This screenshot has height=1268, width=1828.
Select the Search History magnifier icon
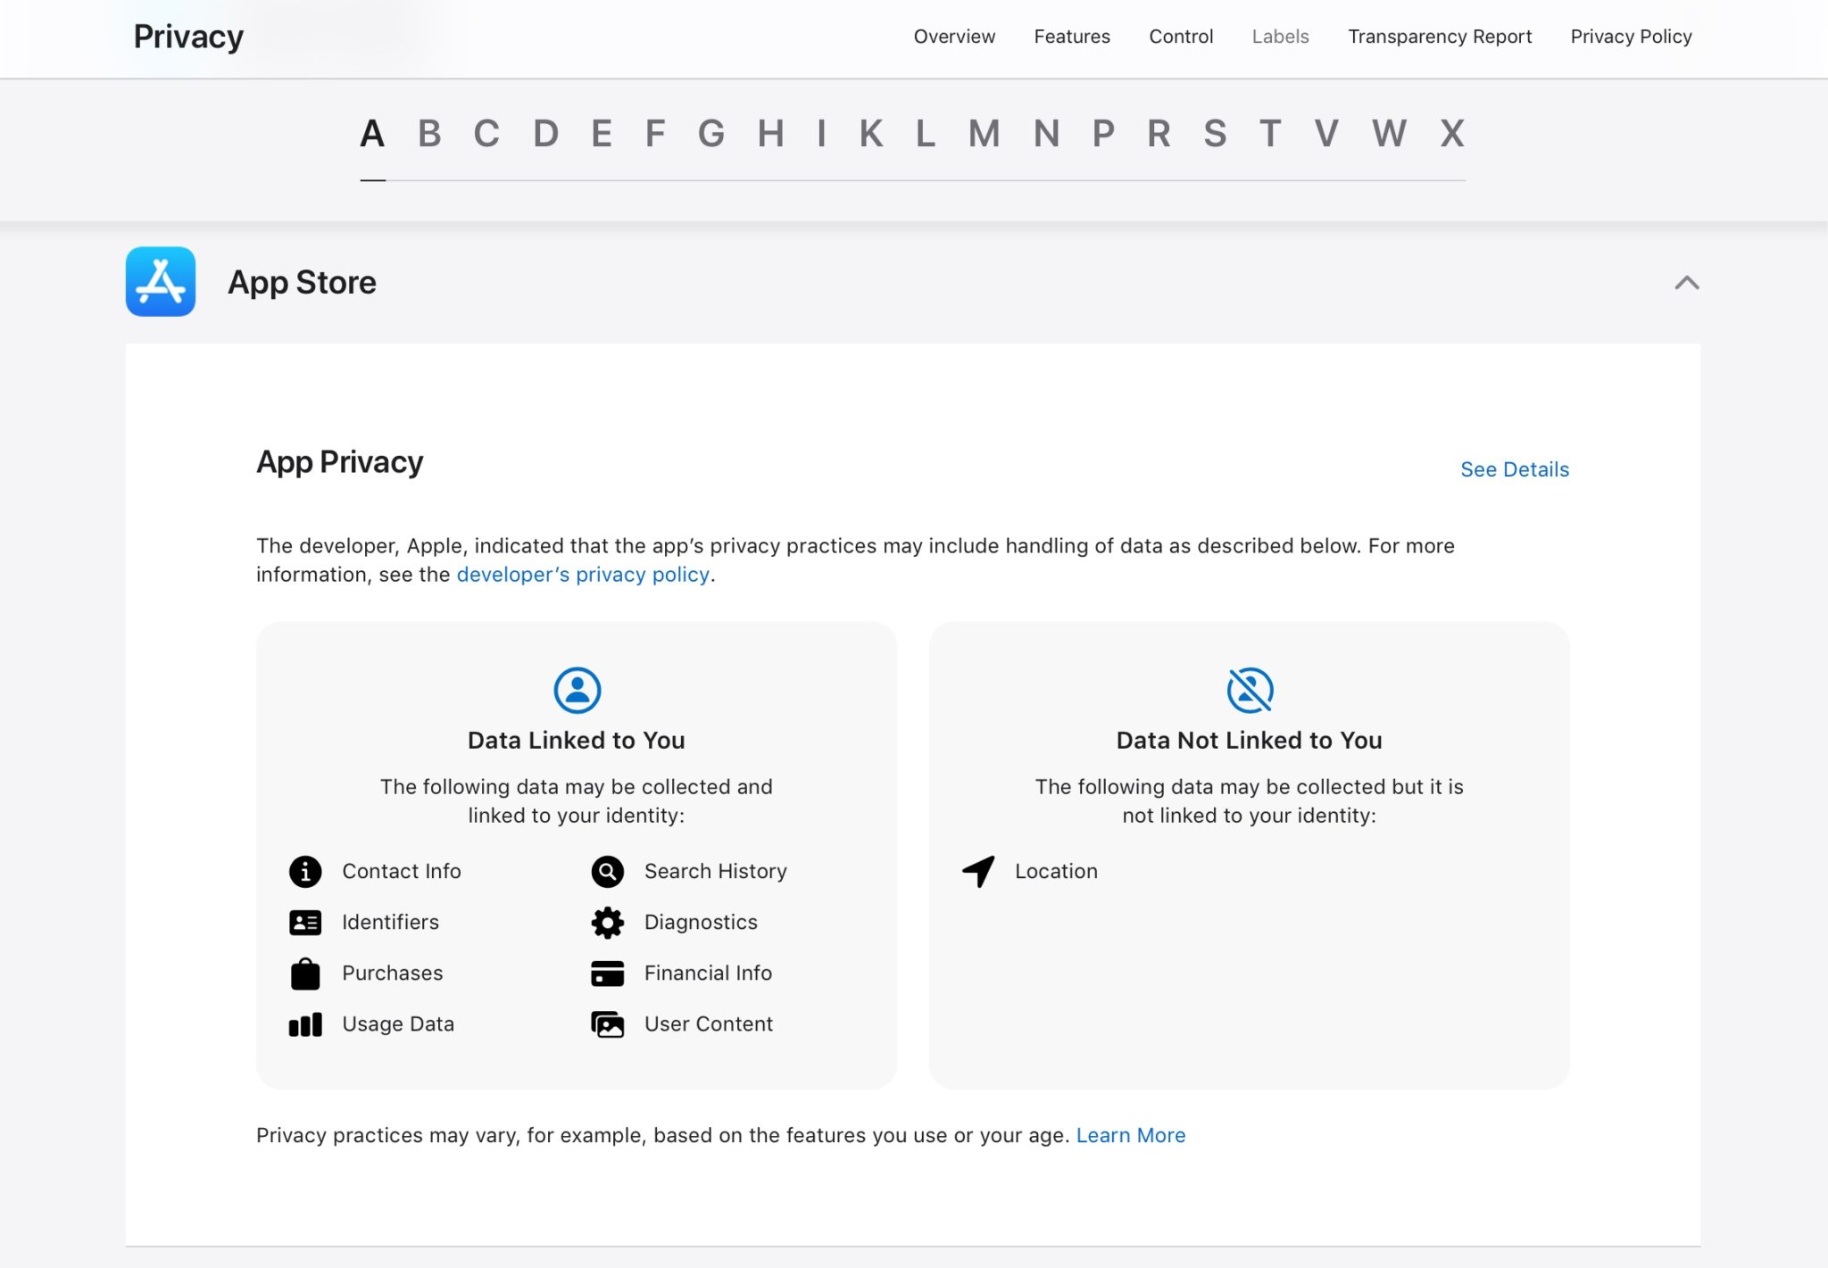click(x=607, y=871)
